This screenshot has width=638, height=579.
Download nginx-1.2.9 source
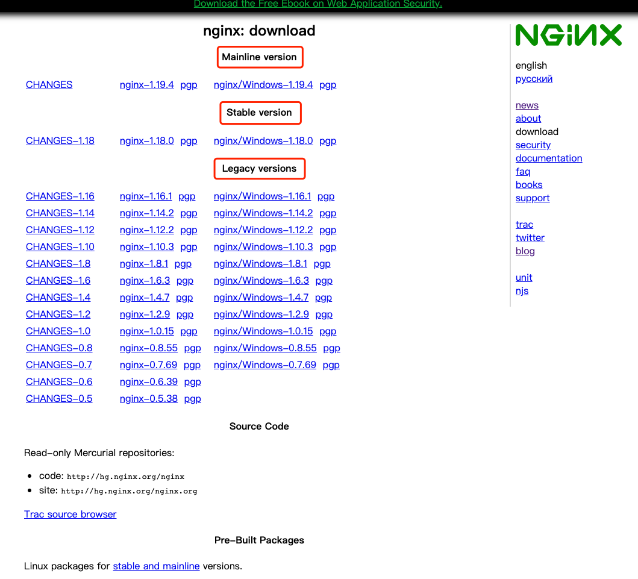point(145,315)
